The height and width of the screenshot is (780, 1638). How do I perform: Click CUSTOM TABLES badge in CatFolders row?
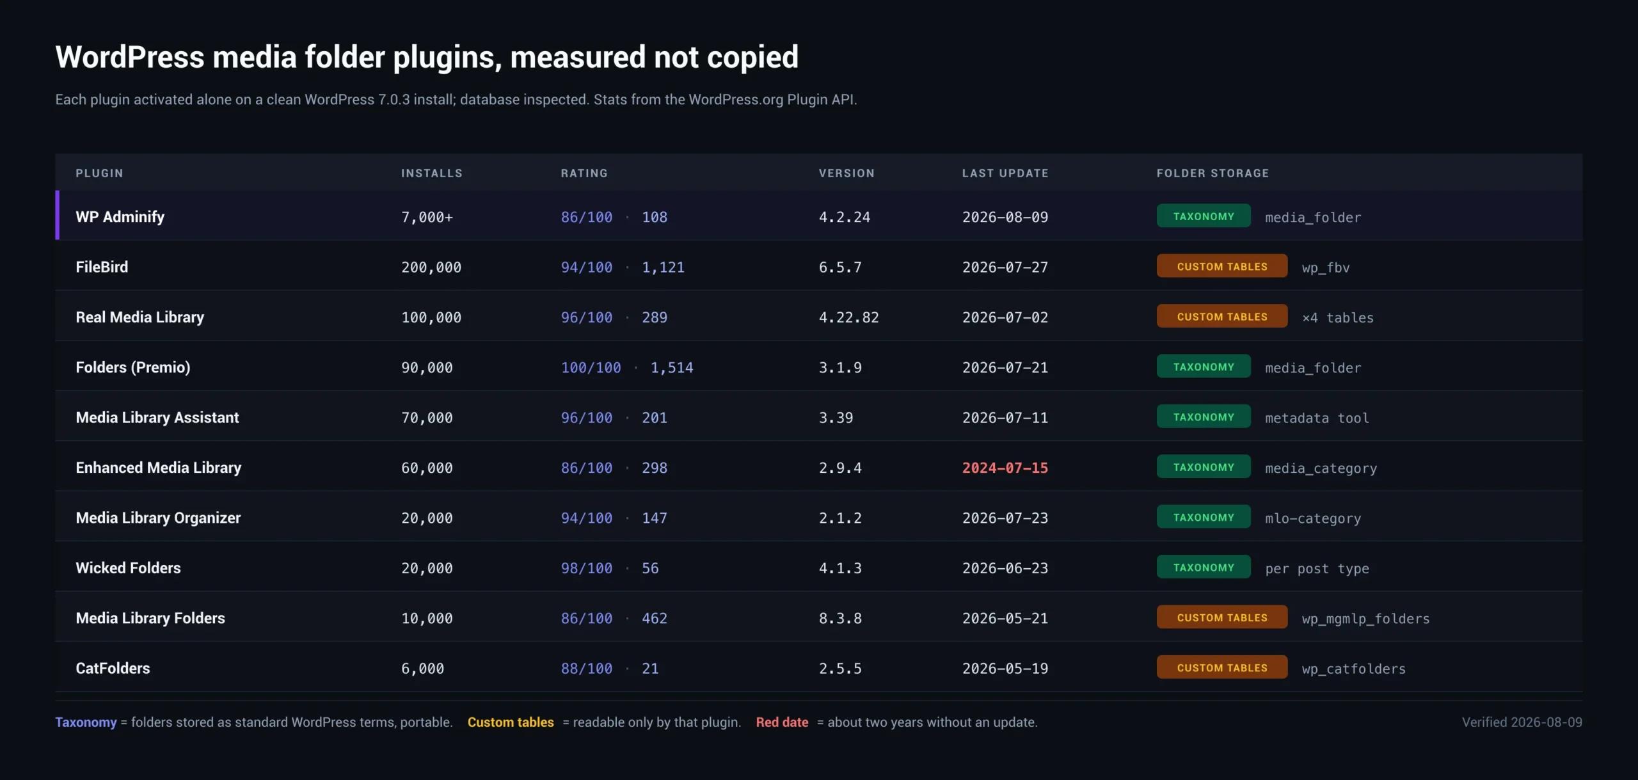(1222, 667)
